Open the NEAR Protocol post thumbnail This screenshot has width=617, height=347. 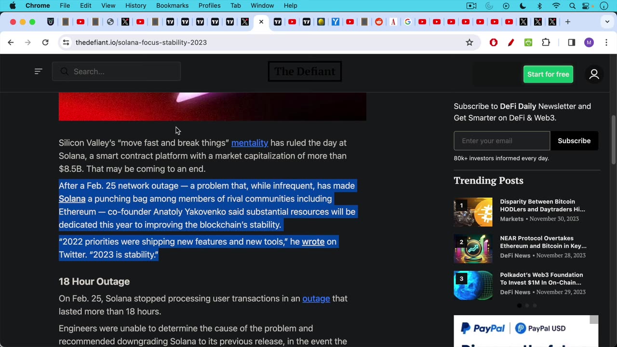(473, 249)
